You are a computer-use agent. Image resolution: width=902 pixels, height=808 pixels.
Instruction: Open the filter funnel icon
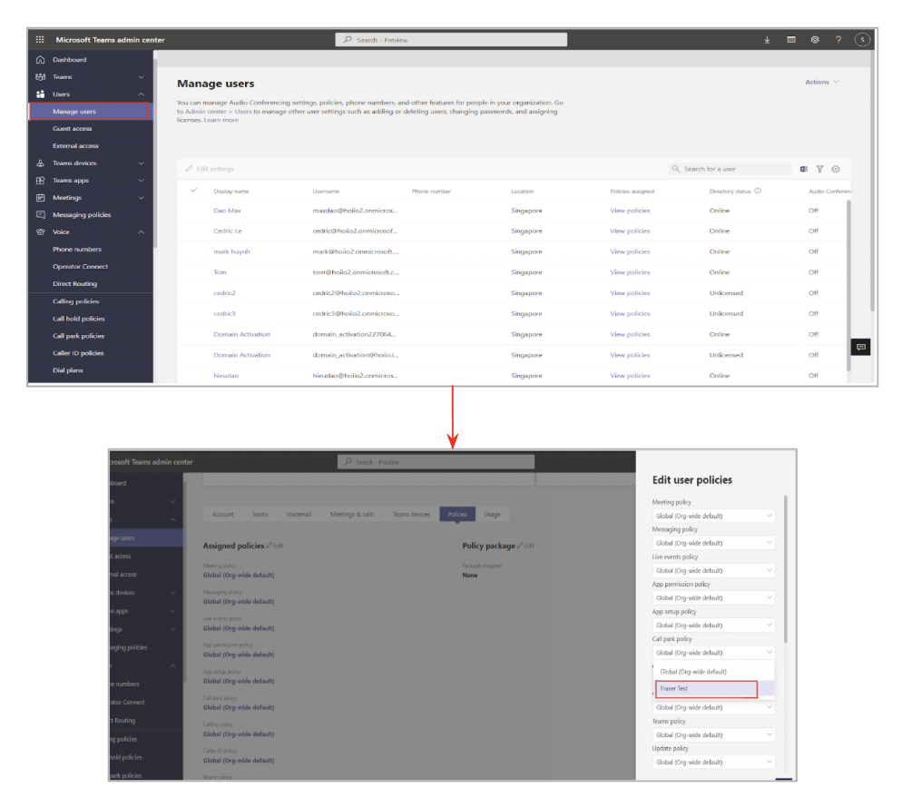(819, 169)
